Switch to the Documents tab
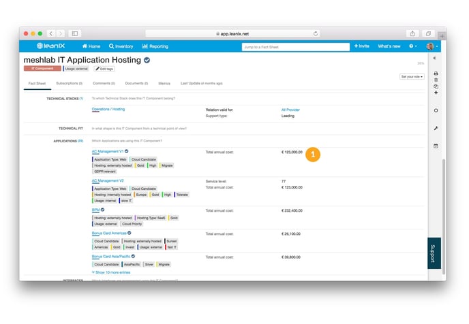469x324 pixels. tap(136, 83)
